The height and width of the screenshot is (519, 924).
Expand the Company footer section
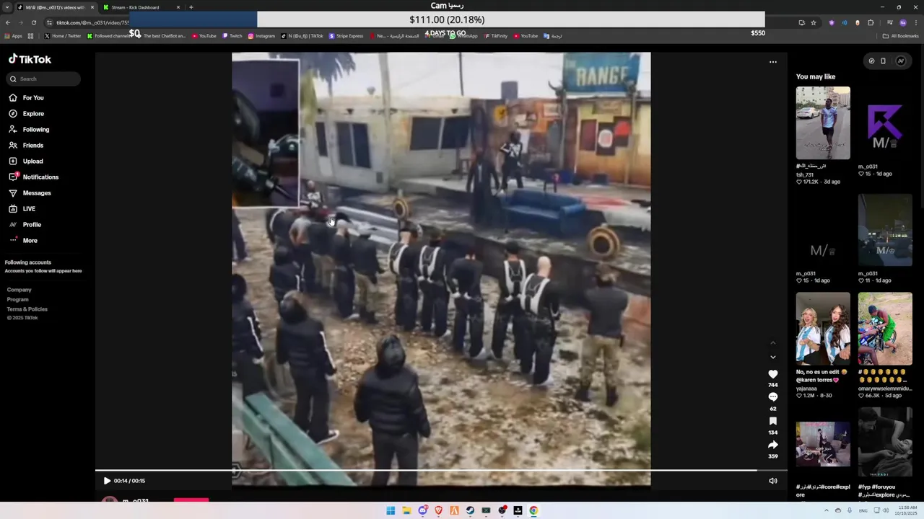coord(19,290)
